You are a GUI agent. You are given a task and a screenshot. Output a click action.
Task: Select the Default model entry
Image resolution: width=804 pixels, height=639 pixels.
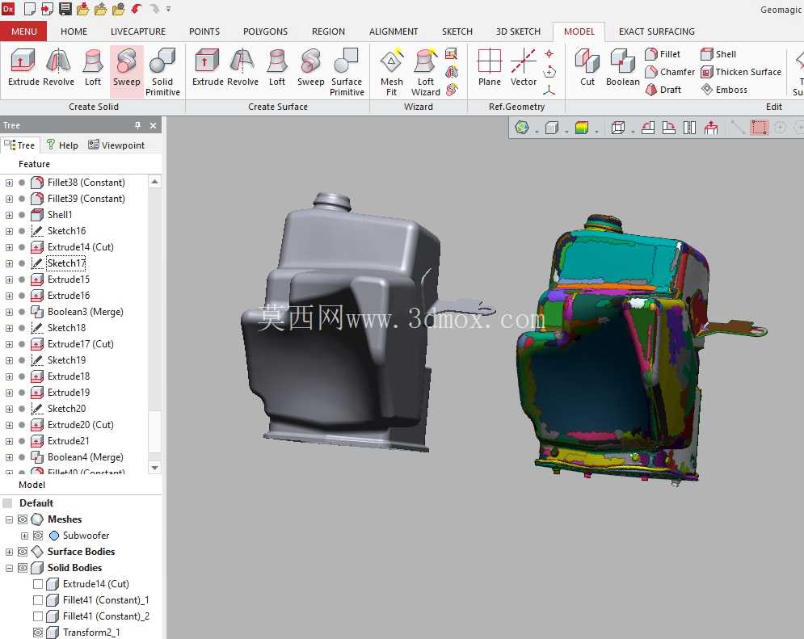tap(36, 502)
